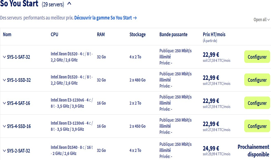271x160 pixels.
Task: Expand the SYS-4-SAT-16 row chevron
Action: coord(4,103)
